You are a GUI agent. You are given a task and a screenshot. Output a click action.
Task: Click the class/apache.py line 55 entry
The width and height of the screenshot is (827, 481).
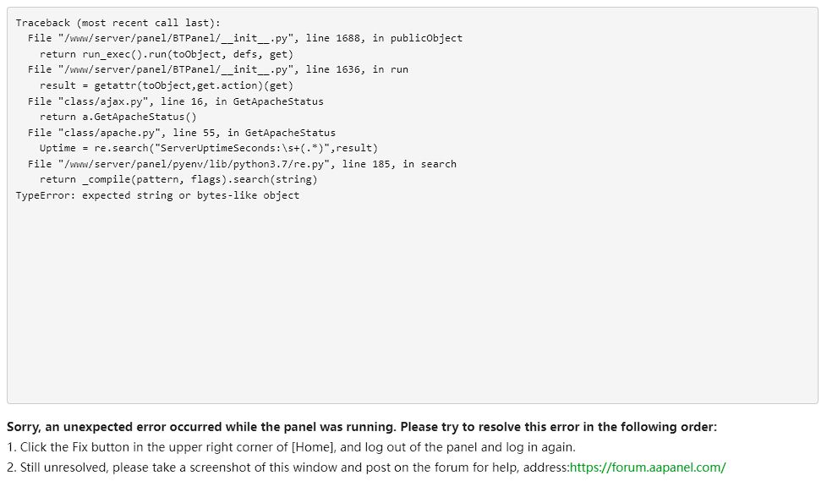coord(181,133)
